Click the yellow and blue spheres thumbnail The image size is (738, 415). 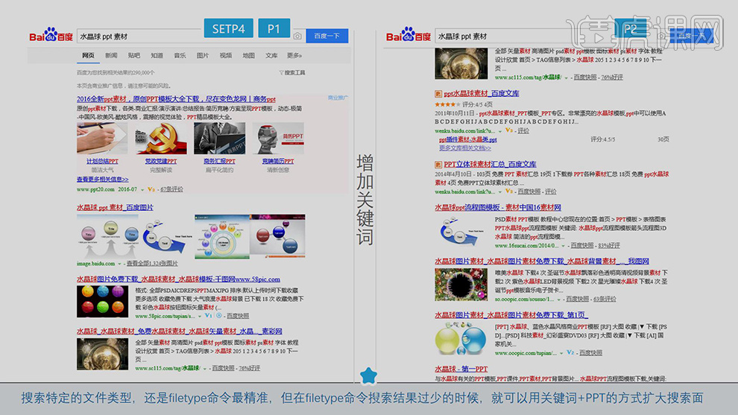click(x=461, y=338)
